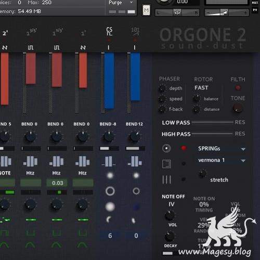Toggle the red LED under CS
The width and height of the screenshot is (260, 260).
pos(109,40)
